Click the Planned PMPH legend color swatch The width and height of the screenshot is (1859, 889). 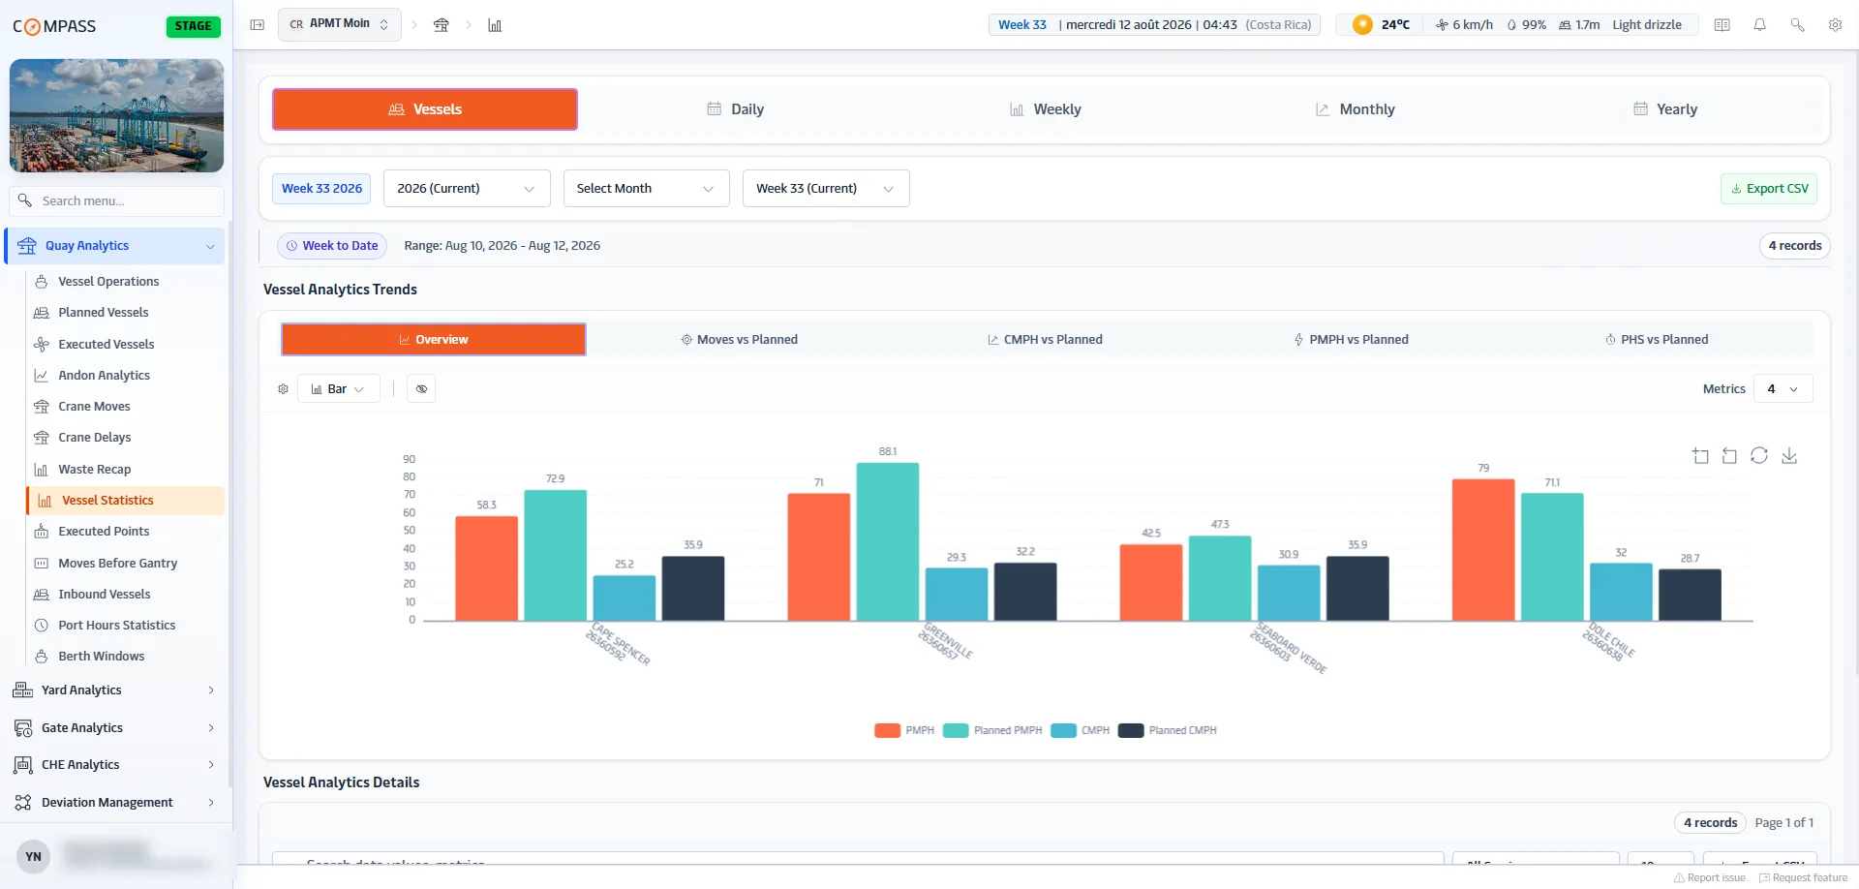pyautogui.click(x=956, y=731)
